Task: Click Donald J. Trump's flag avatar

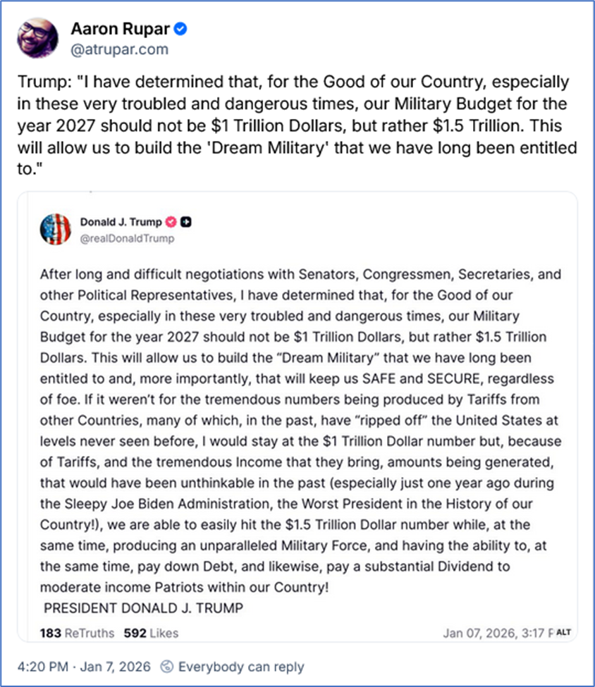Action: tap(55, 230)
